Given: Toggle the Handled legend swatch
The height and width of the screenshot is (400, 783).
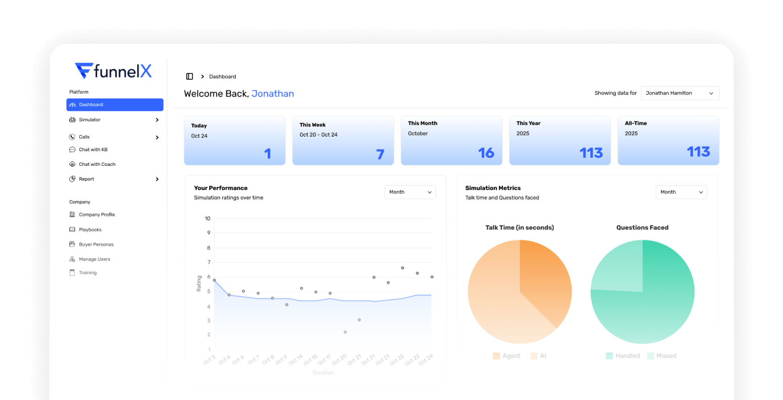Looking at the screenshot, I should click(609, 356).
